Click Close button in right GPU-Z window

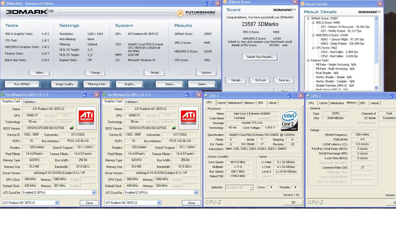tap(191, 203)
